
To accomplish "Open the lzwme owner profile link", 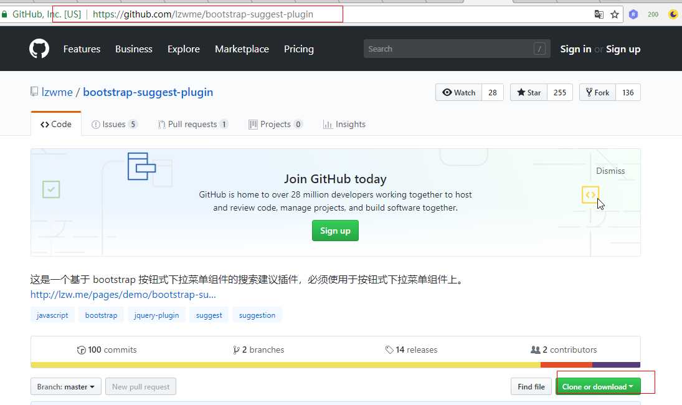I will (57, 92).
